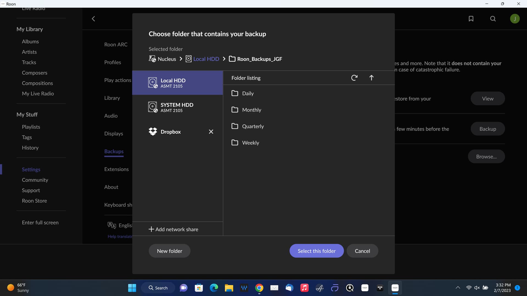
Task: Go back with the left arrow
Action: tap(93, 19)
